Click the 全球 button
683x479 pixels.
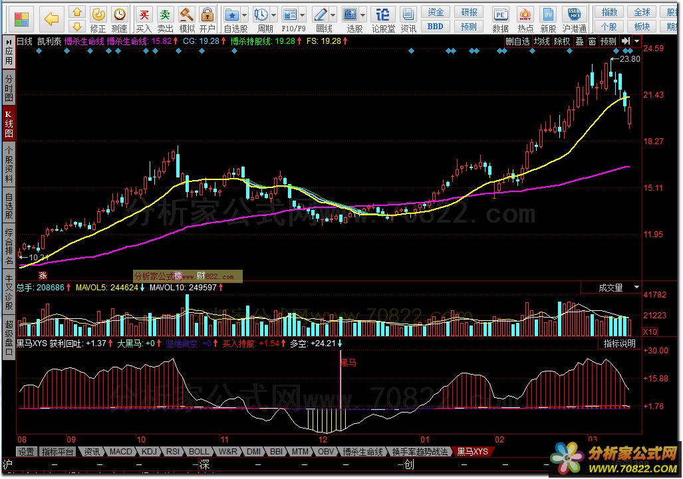[x=642, y=12]
